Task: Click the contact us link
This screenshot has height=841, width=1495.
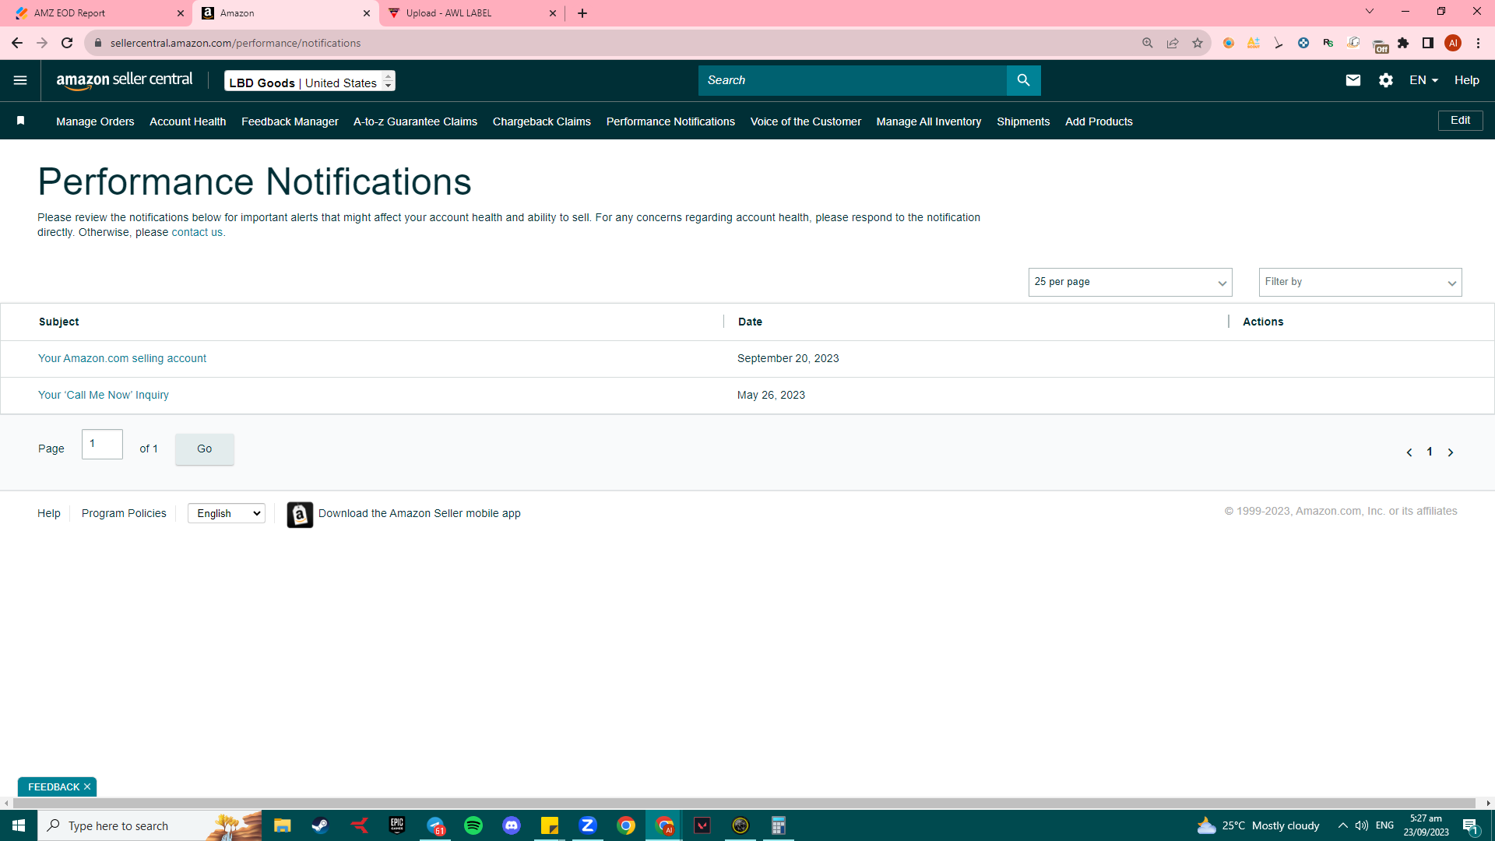Action: coord(197,233)
